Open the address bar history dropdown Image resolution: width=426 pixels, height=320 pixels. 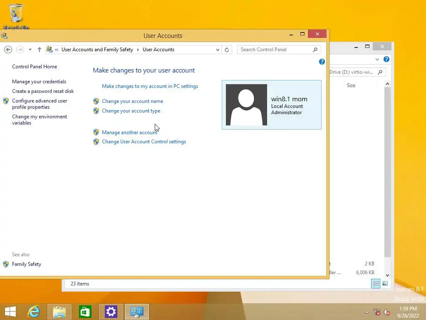click(218, 50)
